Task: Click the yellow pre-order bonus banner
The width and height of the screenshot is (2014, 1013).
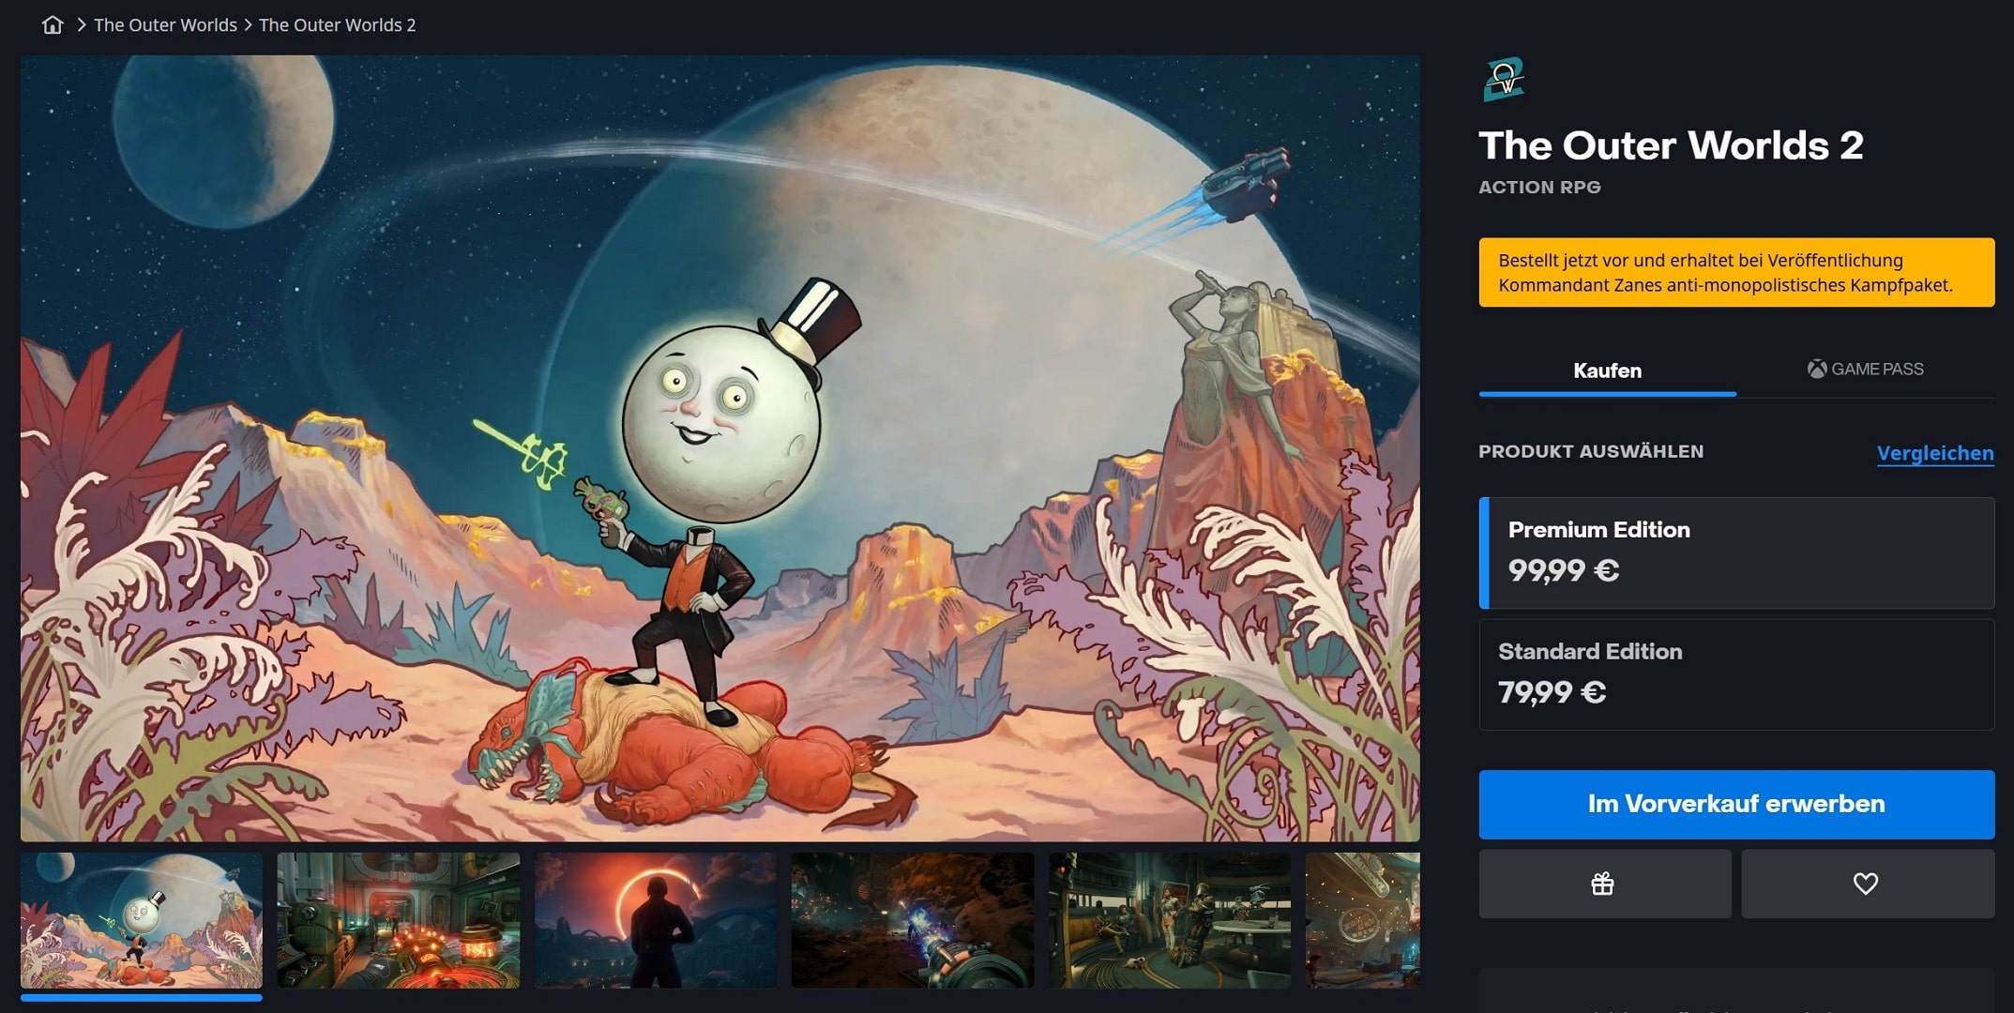Action: coord(1736,272)
